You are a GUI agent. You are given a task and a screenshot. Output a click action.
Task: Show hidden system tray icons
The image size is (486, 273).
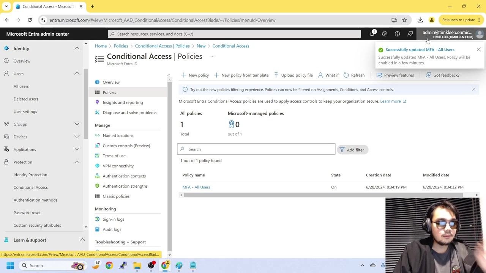(363, 265)
